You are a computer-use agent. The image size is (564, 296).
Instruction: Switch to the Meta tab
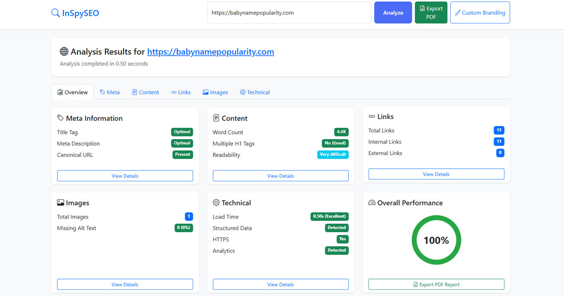click(110, 92)
